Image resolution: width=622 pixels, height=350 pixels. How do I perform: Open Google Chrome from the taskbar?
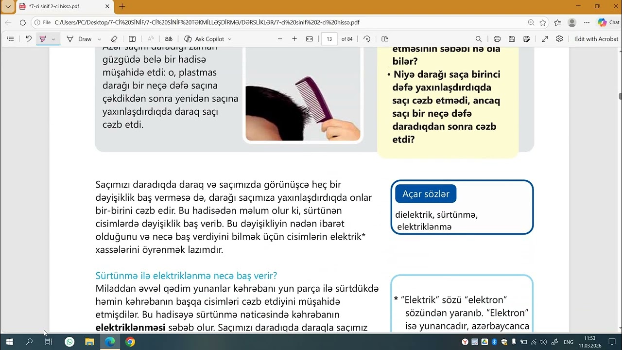(130, 342)
